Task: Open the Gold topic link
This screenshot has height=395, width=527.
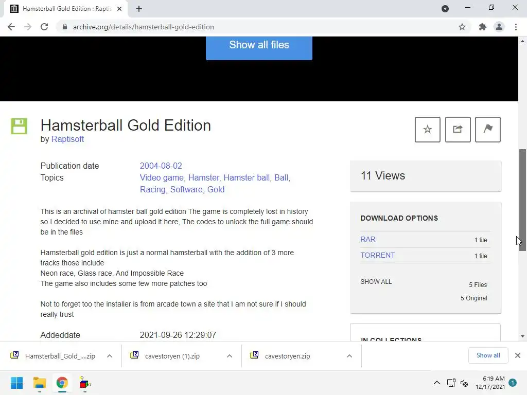Action: point(216,189)
